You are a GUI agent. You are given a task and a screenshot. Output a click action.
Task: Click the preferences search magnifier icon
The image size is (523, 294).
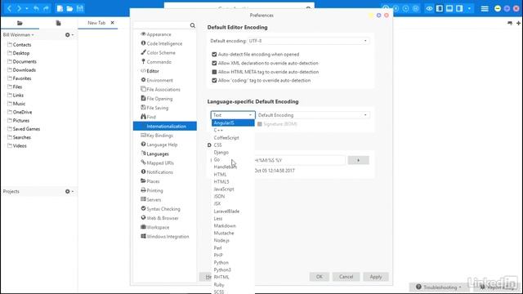[x=193, y=25]
